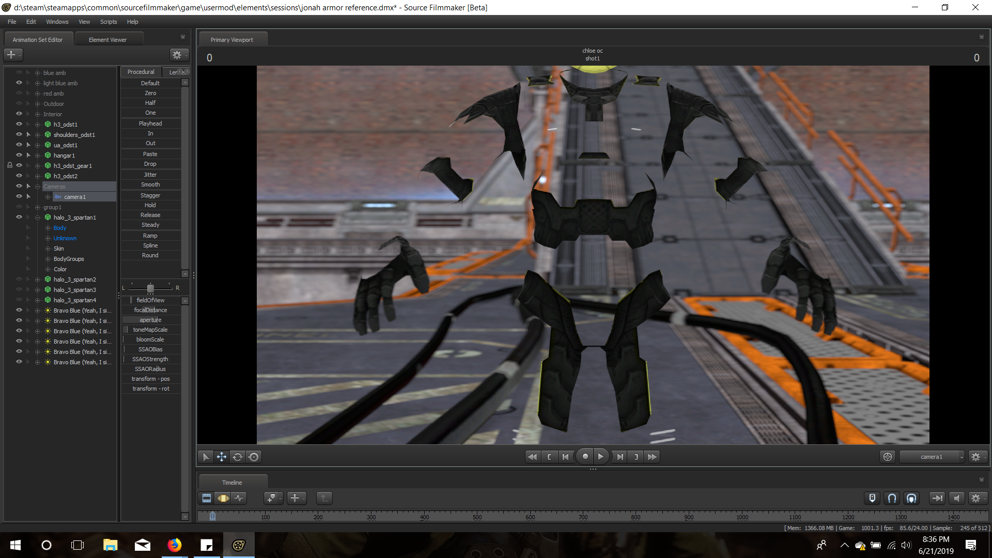Open the Graph Editor mode in timeline
Screen dimensions: 992x558
pos(239,498)
